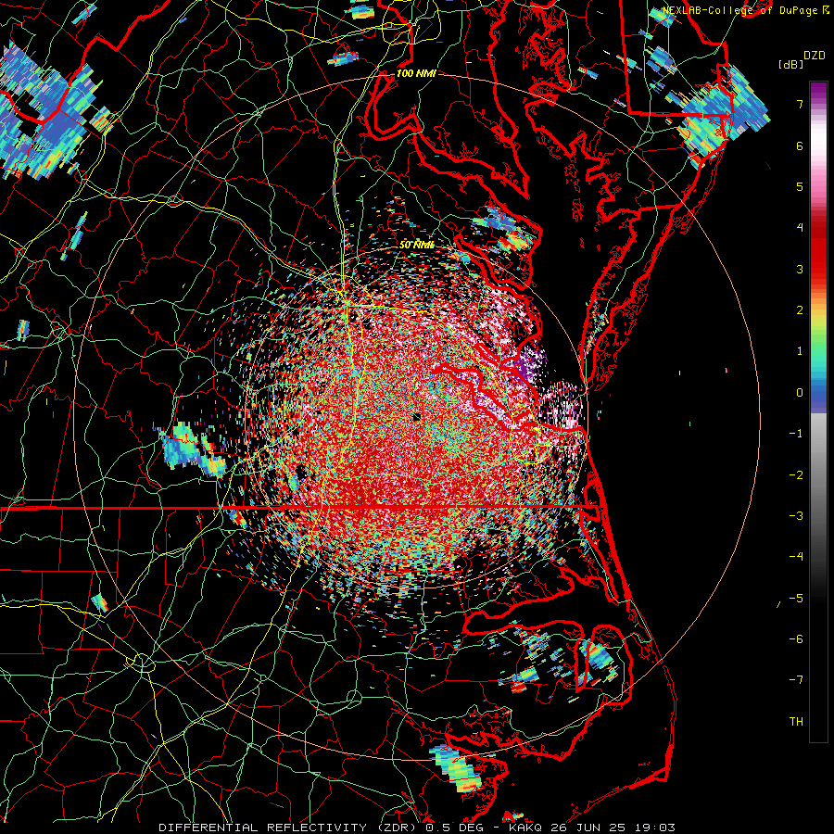Click the 4 dB scale label

800,228
